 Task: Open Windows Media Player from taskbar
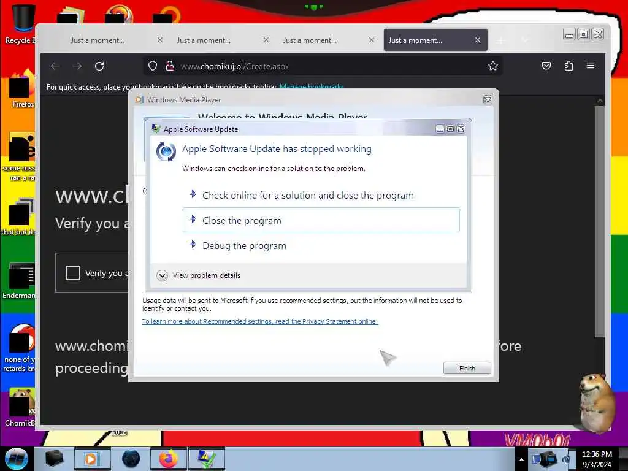pos(92,459)
